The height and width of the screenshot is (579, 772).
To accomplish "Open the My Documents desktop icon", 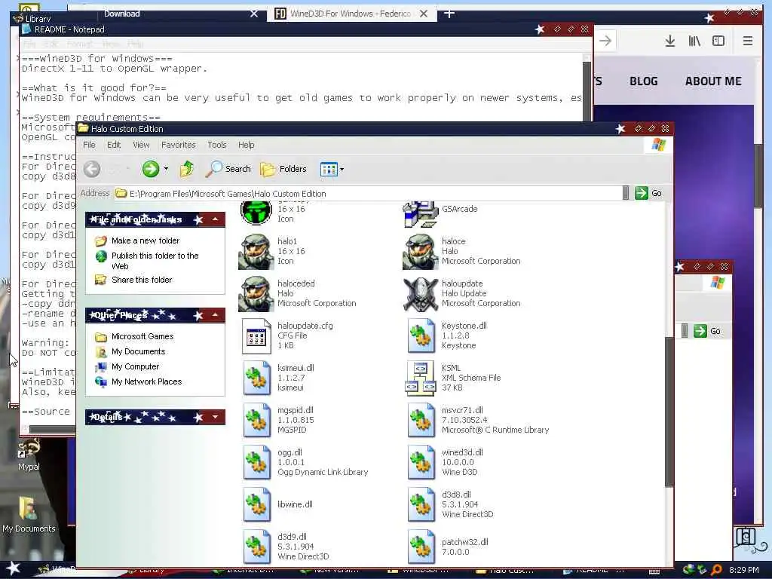I will point(29,514).
